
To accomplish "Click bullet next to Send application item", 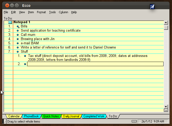I will (18, 31).
